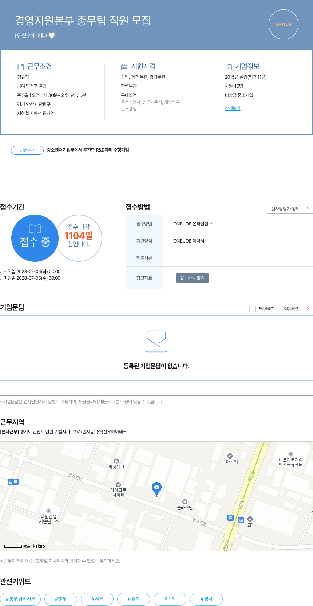The image size is (313, 606).
Task: Click the blue location pin on map
Action: (x=156, y=489)
